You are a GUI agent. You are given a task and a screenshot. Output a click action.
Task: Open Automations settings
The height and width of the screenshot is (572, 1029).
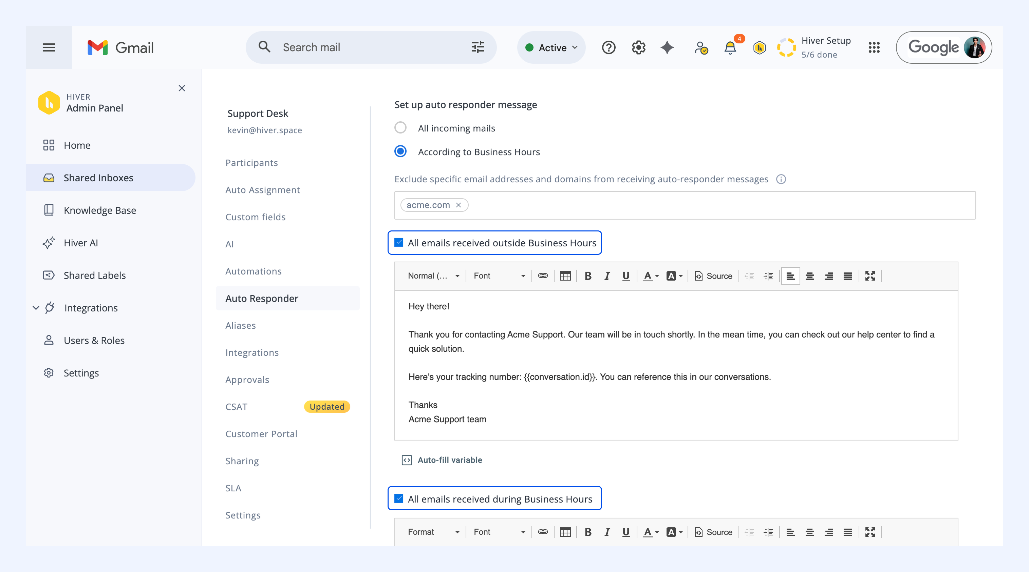click(x=253, y=271)
